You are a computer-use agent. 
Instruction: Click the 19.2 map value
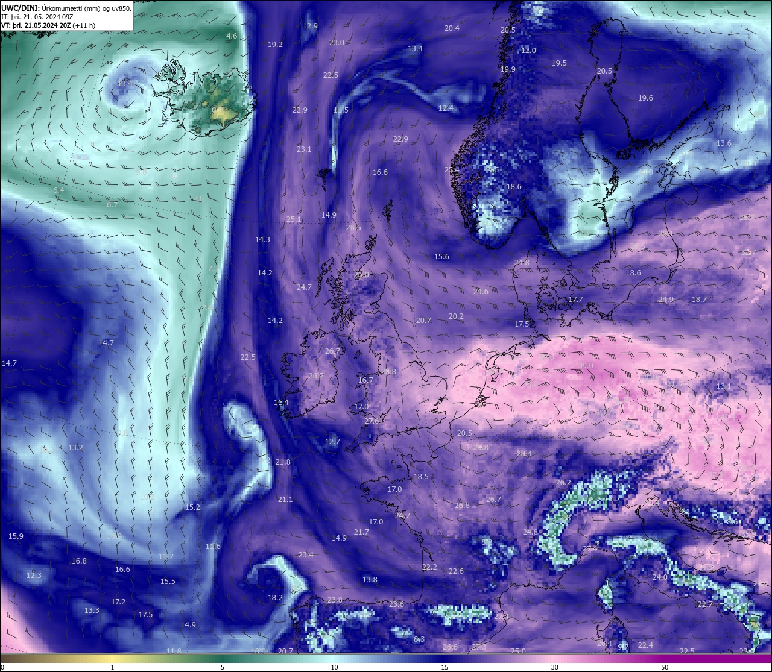tap(275, 45)
